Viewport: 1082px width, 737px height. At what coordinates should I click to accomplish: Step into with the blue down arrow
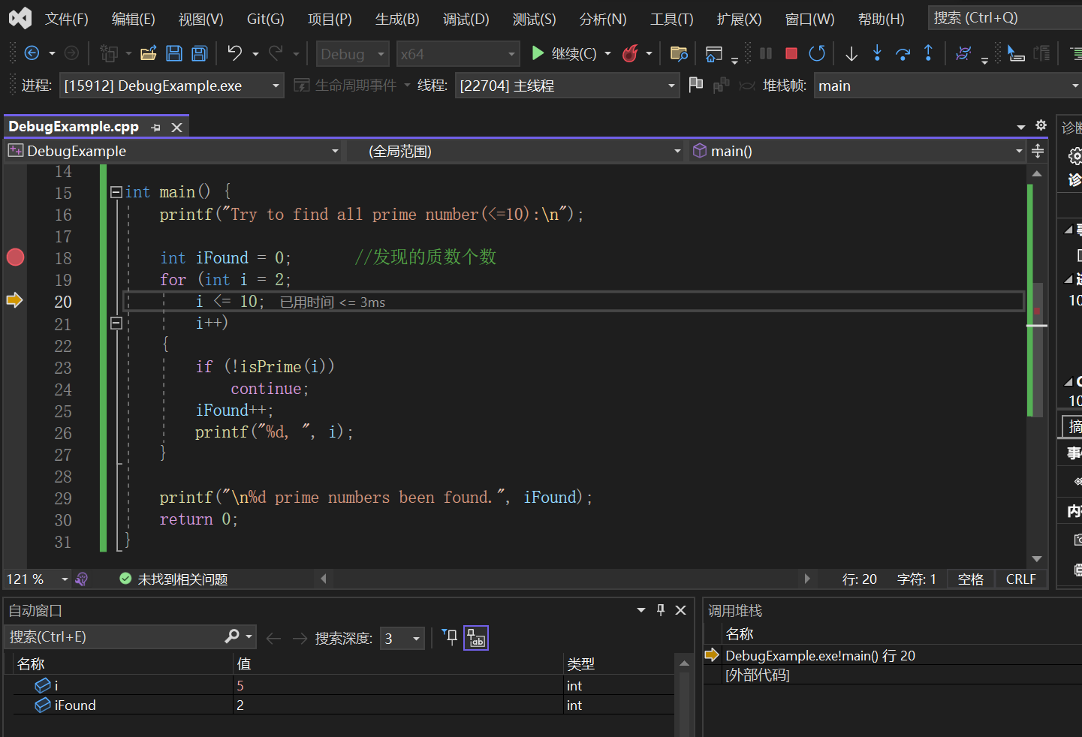[877, 53]
